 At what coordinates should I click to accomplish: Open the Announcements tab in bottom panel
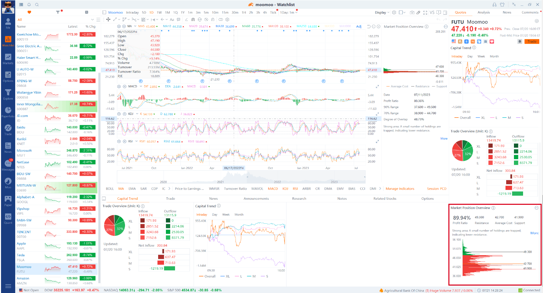(256, 199)
